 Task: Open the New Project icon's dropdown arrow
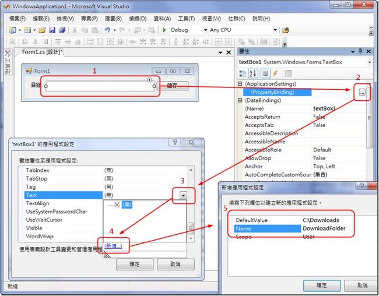20,30
